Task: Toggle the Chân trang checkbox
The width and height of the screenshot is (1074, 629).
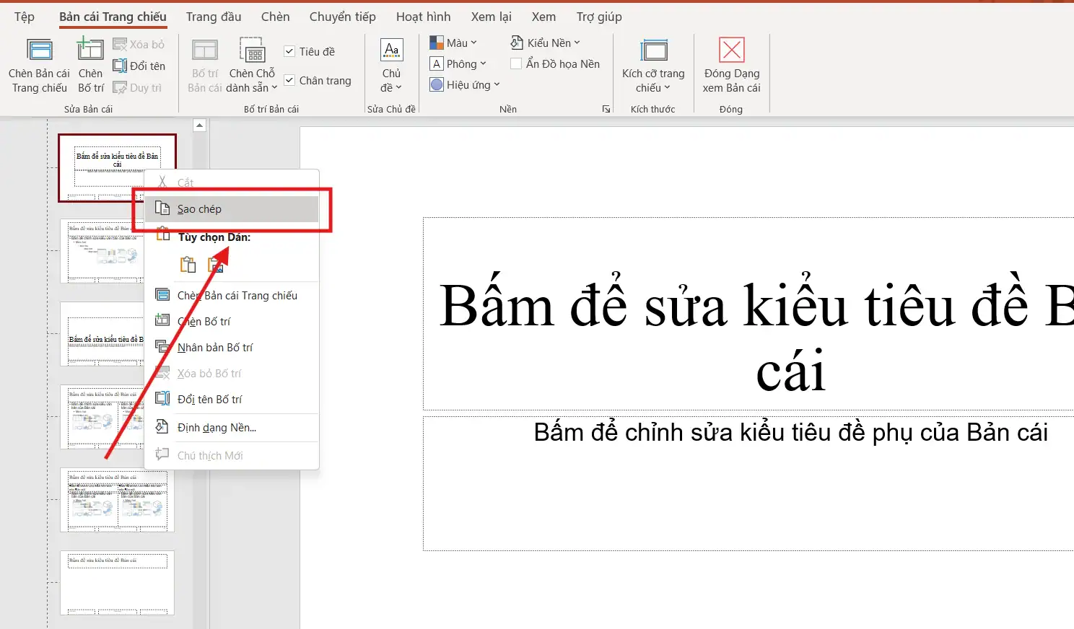Action: (291, 80)
